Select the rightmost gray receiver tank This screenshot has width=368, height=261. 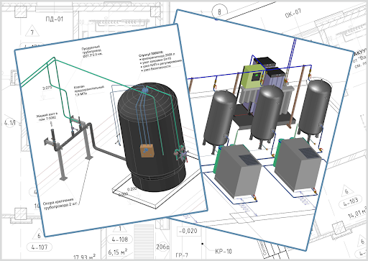pyautogui.click(x=315, y=107)
